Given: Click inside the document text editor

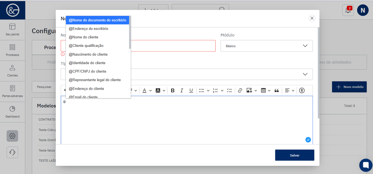Looking at the screenshot, I should (x=187, y=120).
